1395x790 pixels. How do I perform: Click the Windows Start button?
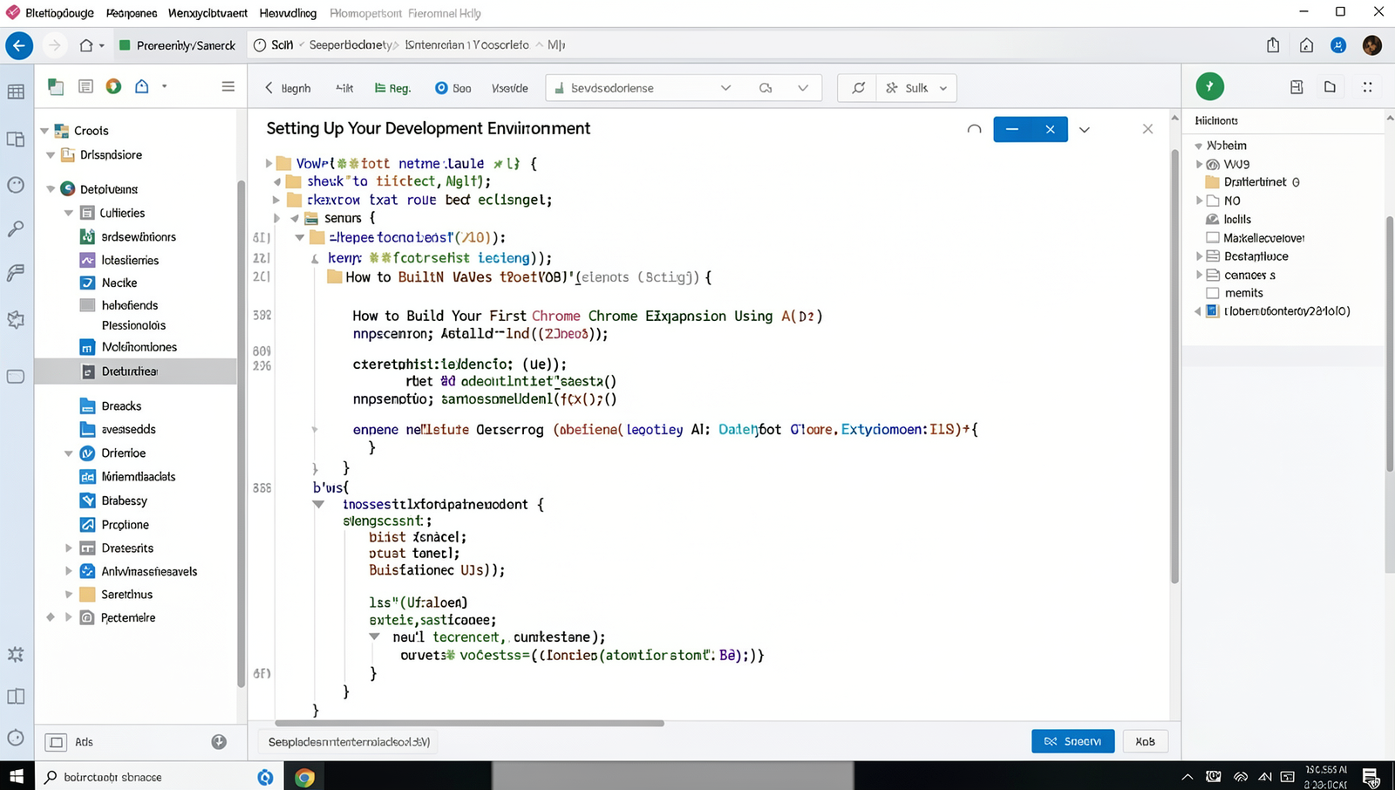point(17,776)
